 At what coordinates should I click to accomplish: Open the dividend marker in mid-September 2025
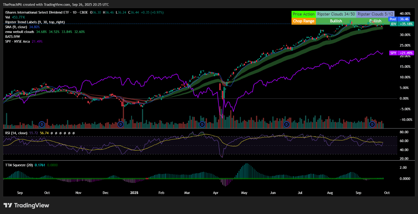coord(372,124)
